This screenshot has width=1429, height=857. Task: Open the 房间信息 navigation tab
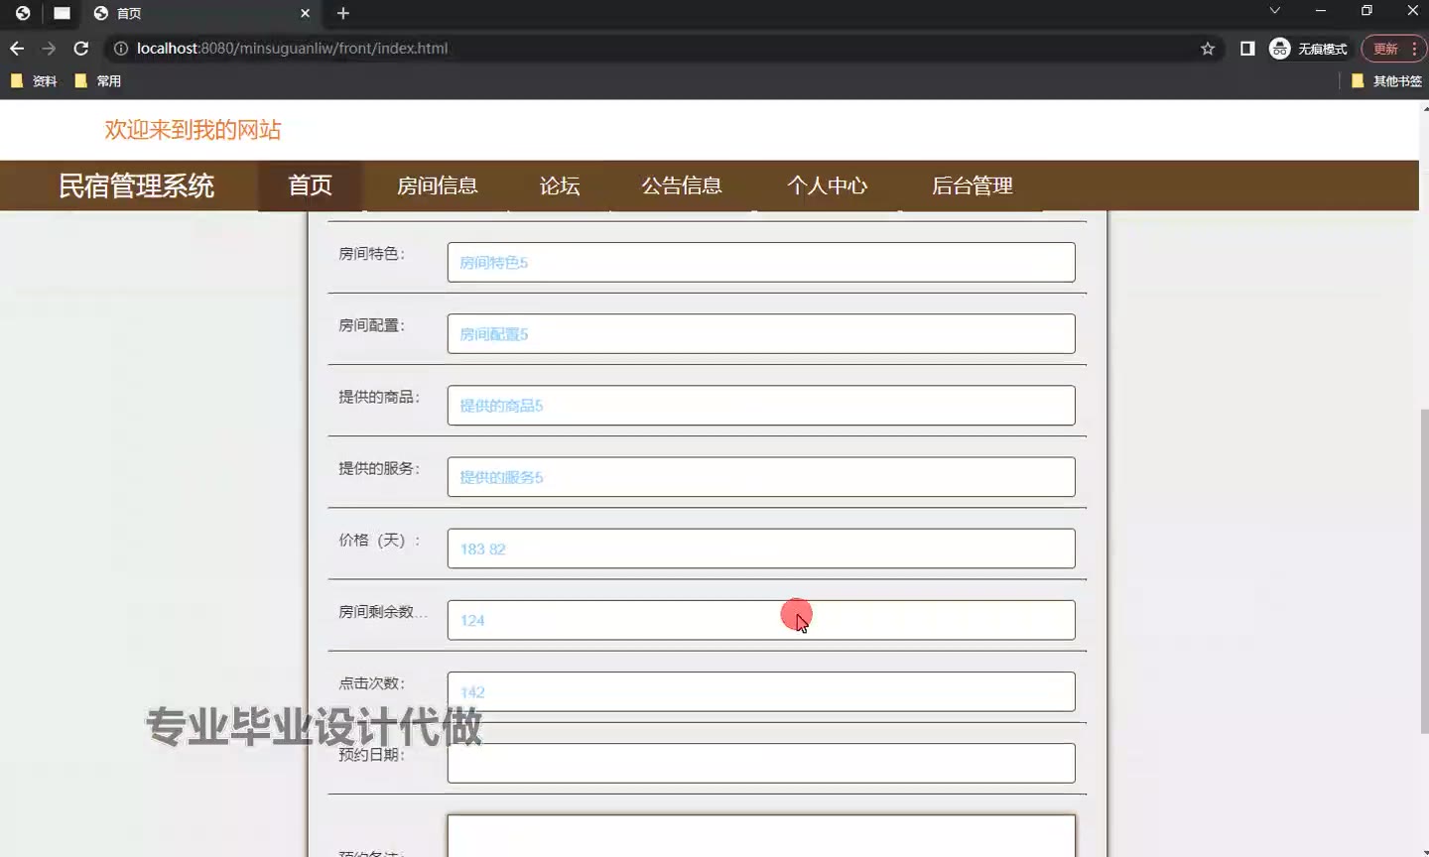tap(437, 185)
